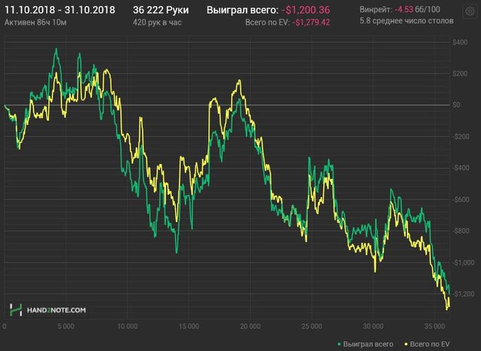Screen dimensions: 481x351
Task: Click the 5 000 x-axis label
Action: 66,326
